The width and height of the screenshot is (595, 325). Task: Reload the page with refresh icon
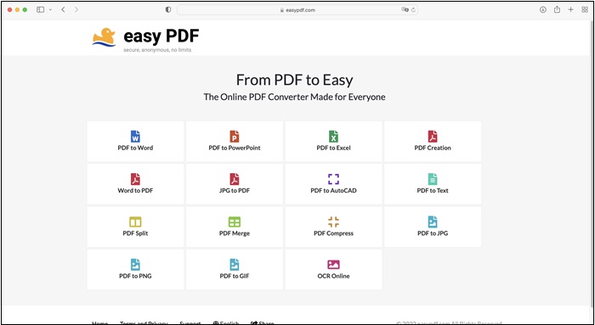click(414, 10)
